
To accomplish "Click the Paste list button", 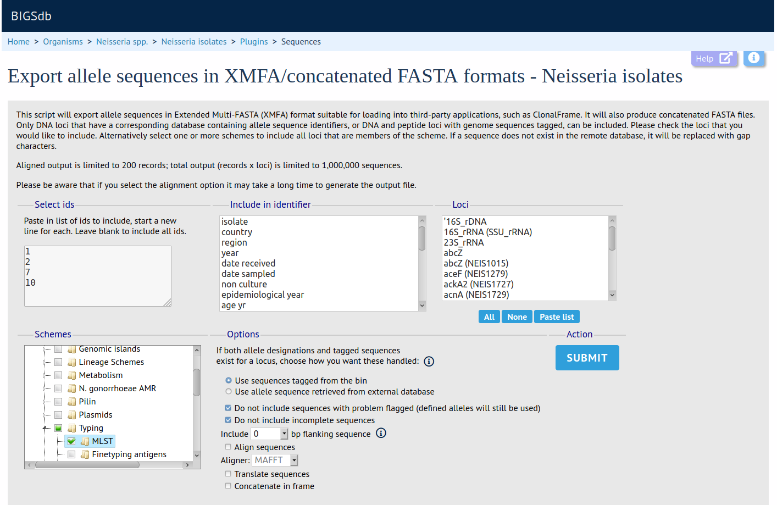I will click(556, 317).
